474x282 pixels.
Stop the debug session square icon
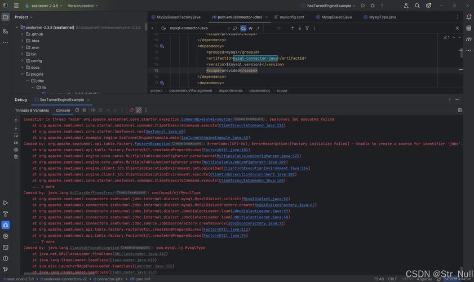pos(85,111)
